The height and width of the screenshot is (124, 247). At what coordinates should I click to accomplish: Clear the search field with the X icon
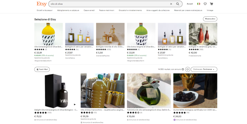point(171,4)
